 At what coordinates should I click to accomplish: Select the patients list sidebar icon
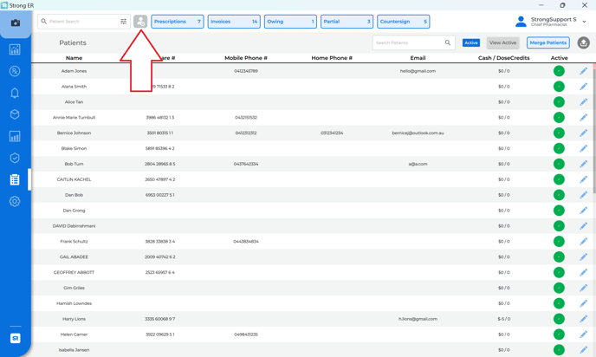click(15, 179)
